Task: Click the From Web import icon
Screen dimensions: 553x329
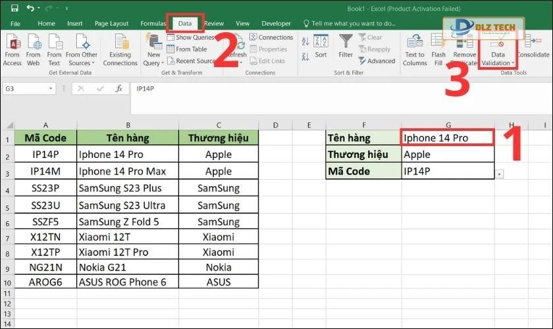Action: [x=33, y=46]
